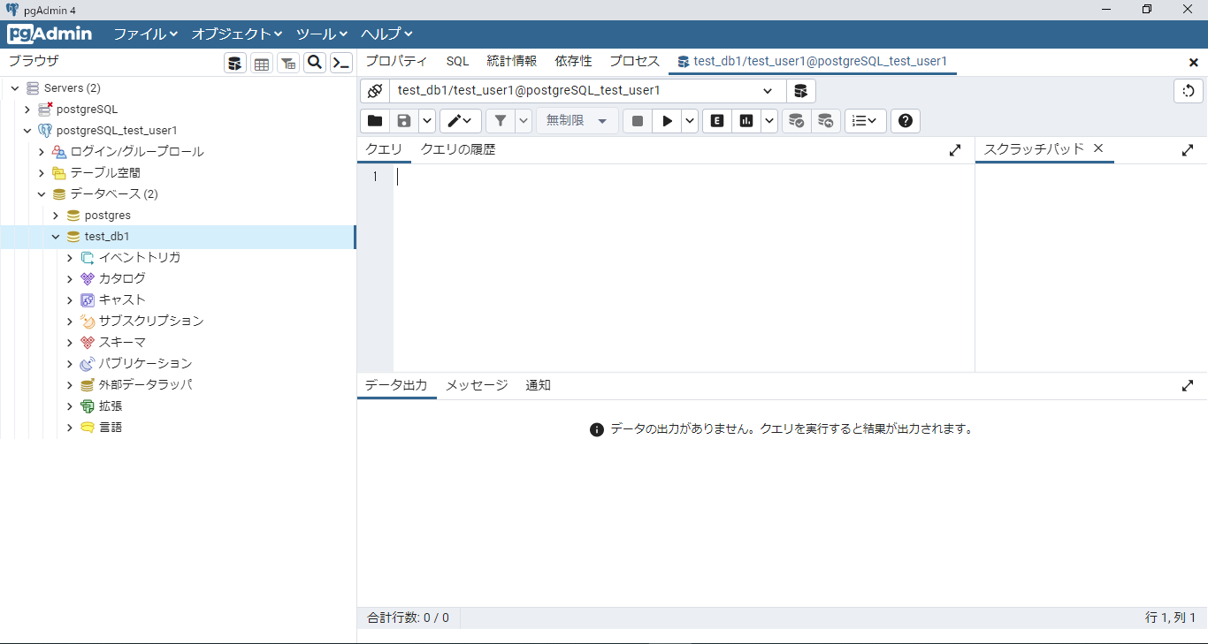Open the filter options dropdown arrow

524,121
